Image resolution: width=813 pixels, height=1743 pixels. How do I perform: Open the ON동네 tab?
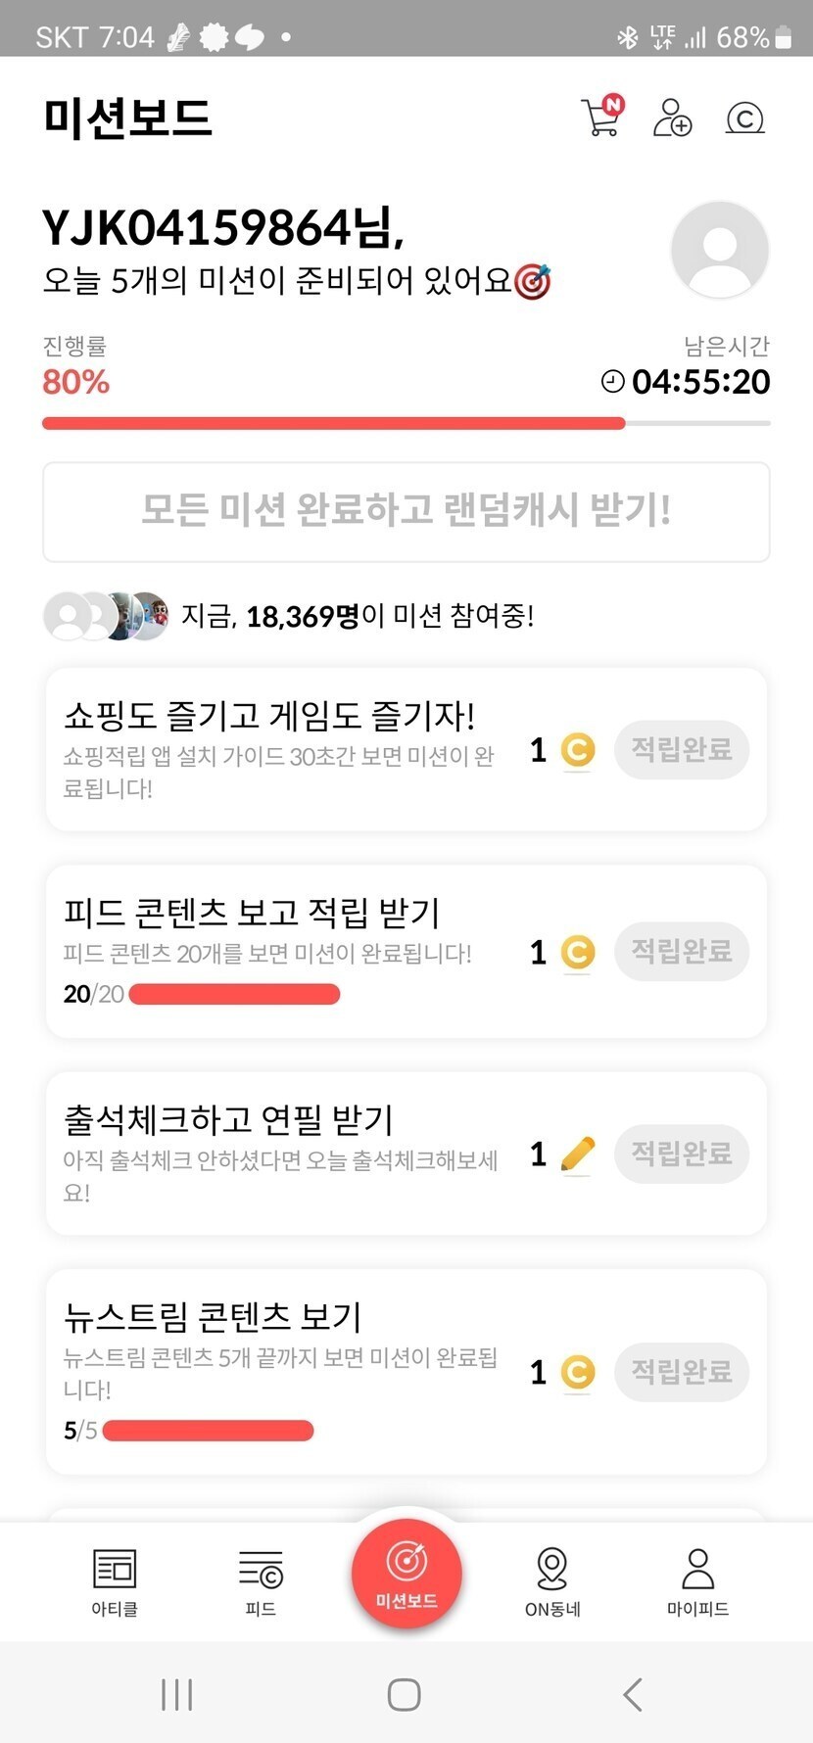click(x=552, y=1580)
